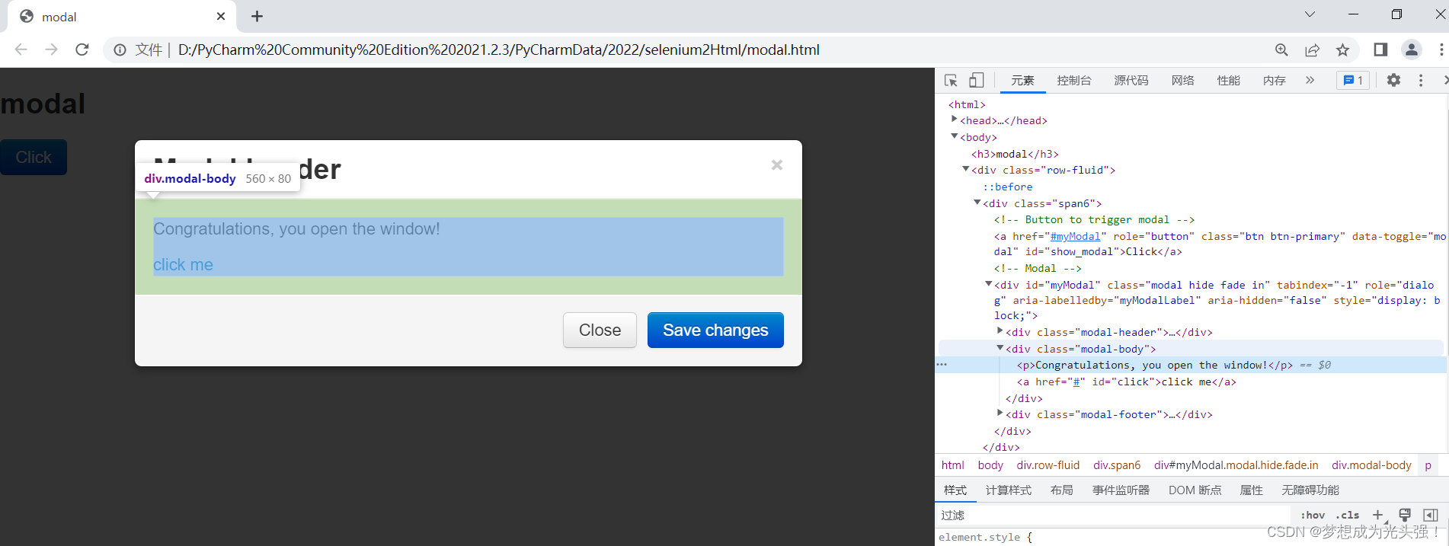Select div.span6 in breadcrumb bar
The image size is (1449, 546).
coord(1117,465)
